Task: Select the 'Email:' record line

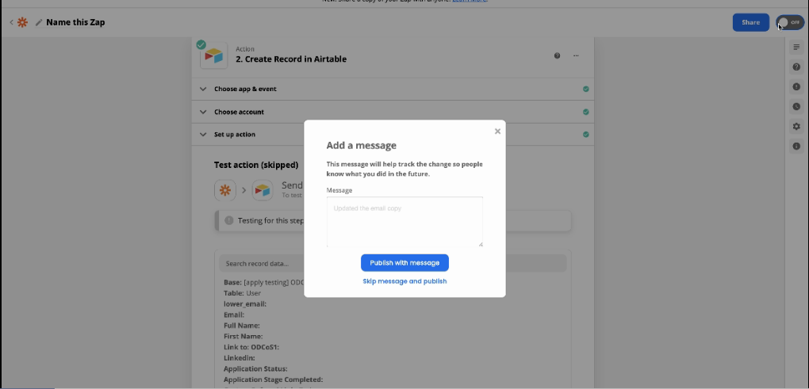Action: pos(234,315)
